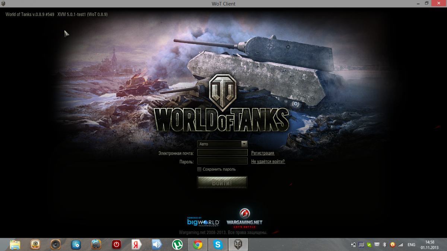The image size is (447, 251).
Task: Launch the speaker audio app in taskbar
Action: coord(56,244)
